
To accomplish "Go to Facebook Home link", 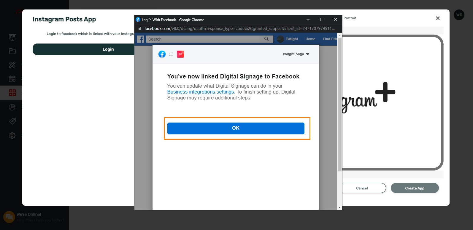I will [x=310, y=39].
